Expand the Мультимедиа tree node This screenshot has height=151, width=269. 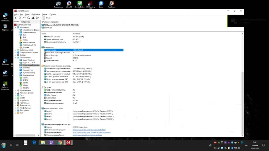tap(16, 90)
